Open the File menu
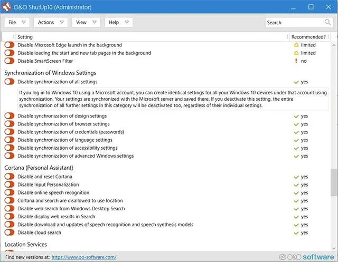Image resolution: width=338 pixels, height=262 pixels. (x=17, y=22)
